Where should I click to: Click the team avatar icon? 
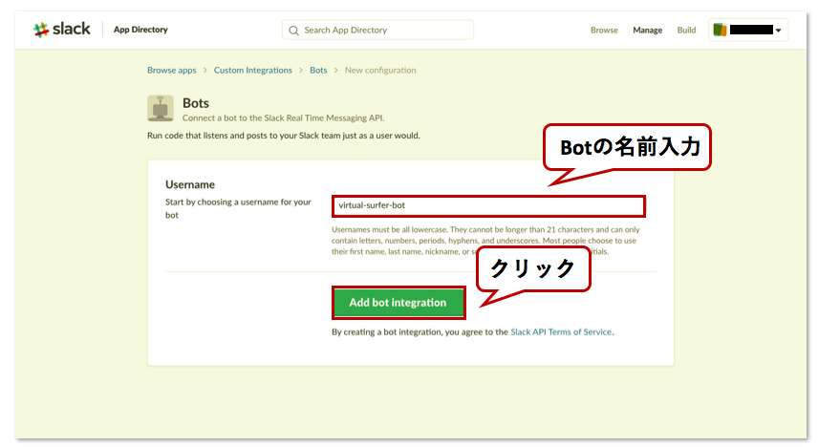coord(720,30)
